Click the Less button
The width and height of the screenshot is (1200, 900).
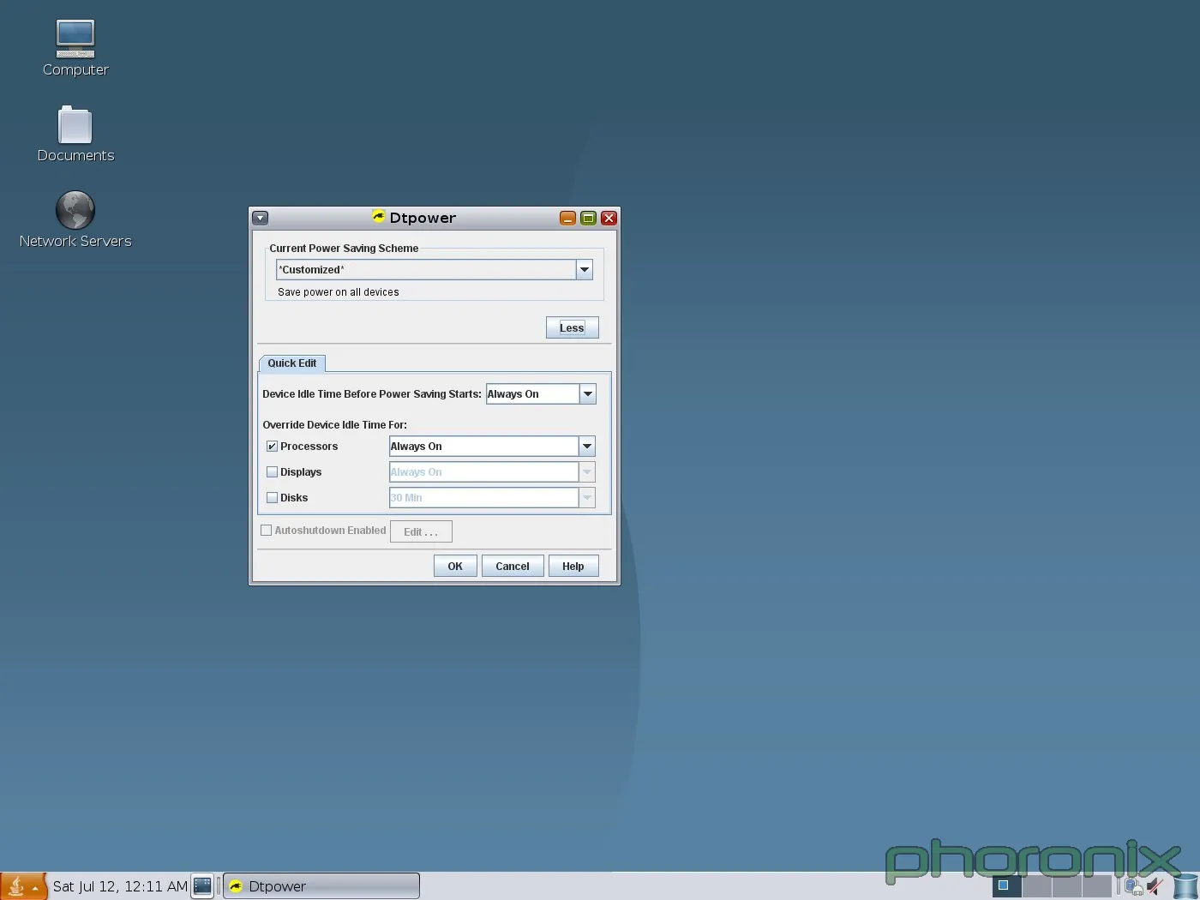tap(572, 327)
